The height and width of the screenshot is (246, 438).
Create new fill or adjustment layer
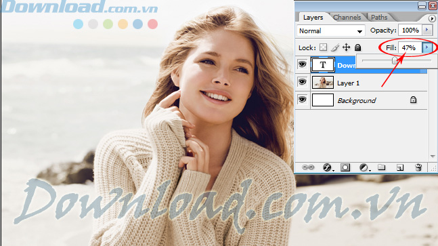click(x=364, y=167)
